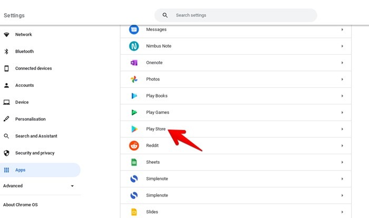Click the Reddit app icon
Image resolution: width=369 pixels, height=218 pixels.
pos(134,145)
